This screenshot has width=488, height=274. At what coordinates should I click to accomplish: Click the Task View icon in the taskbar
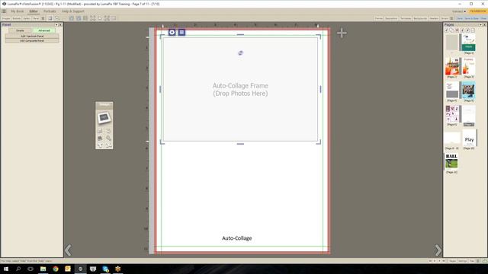30,269
